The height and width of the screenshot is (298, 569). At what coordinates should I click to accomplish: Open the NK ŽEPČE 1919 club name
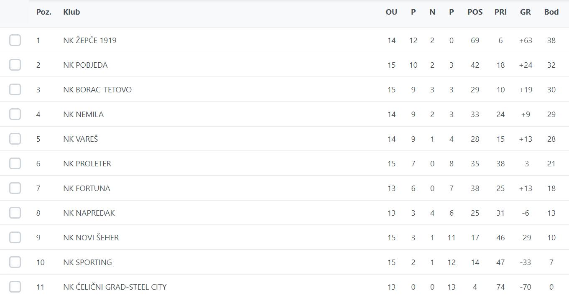pos(90,41)
